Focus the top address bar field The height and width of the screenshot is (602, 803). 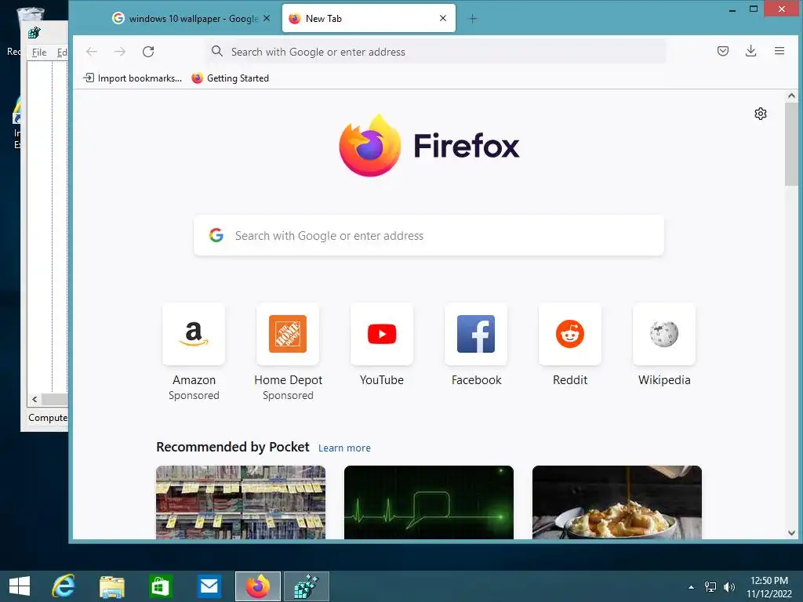pos(435,52)
